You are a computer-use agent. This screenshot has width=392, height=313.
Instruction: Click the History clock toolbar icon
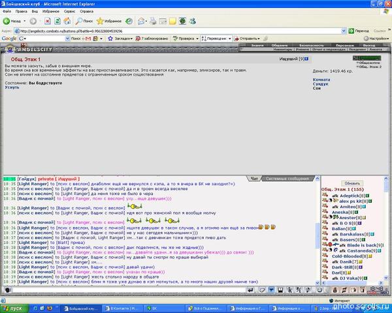click(x=129, y=22)
